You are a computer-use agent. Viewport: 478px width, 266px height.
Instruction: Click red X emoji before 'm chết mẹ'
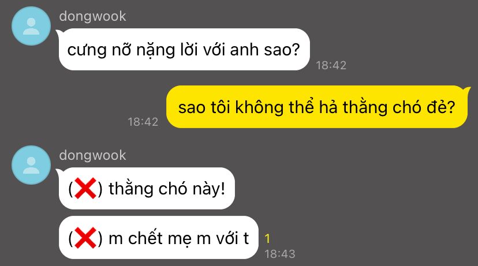coord(85,238)
